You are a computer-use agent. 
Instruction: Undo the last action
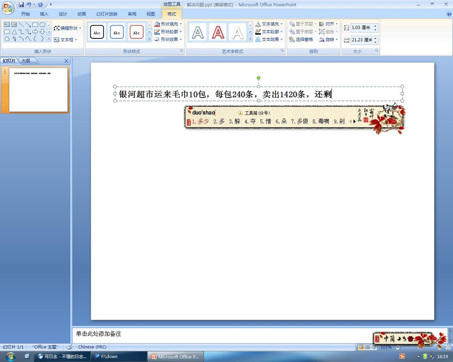click(x=29, y=4)
